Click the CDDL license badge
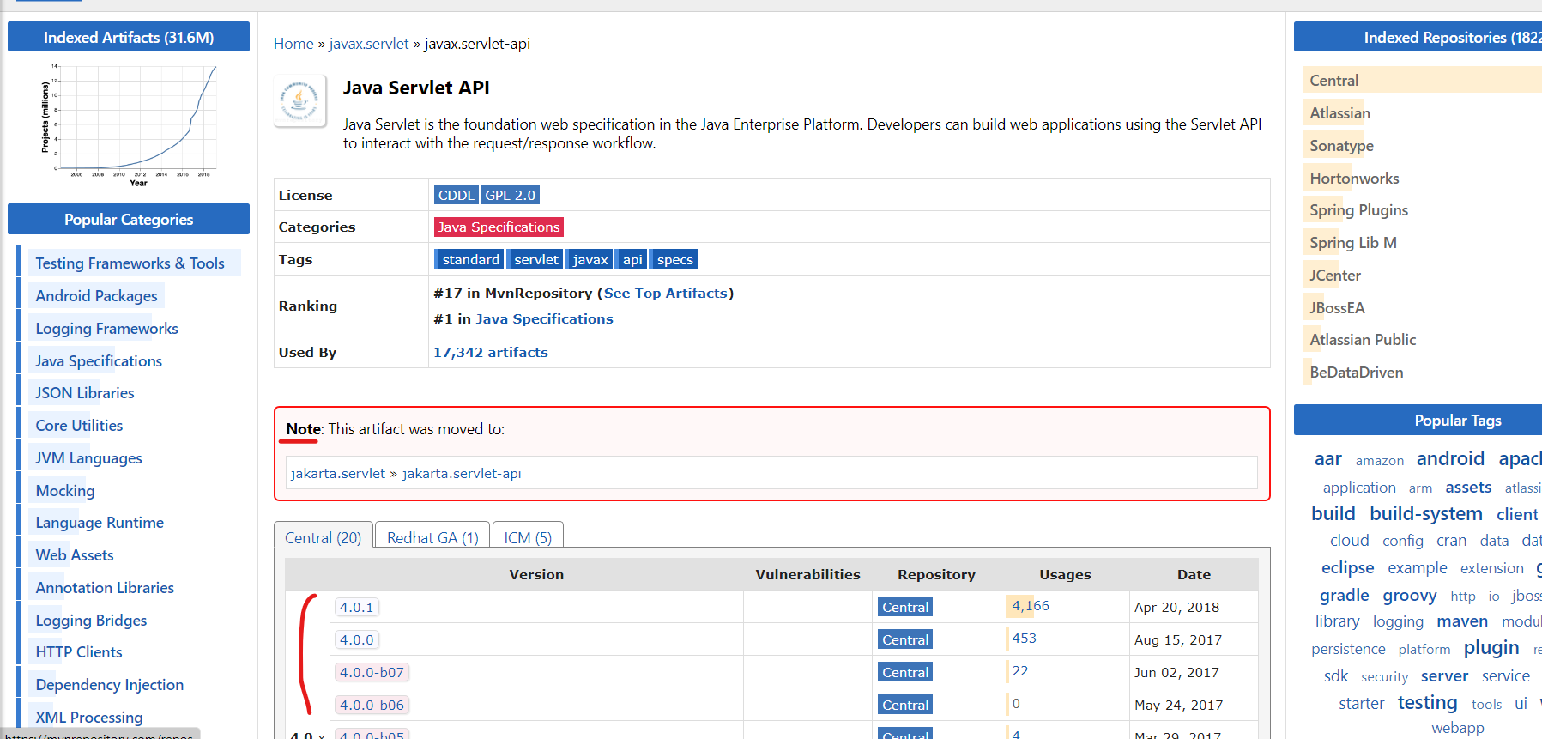Screen dimensions: 1542x739 pyautogui.click(x=456, y=195)
